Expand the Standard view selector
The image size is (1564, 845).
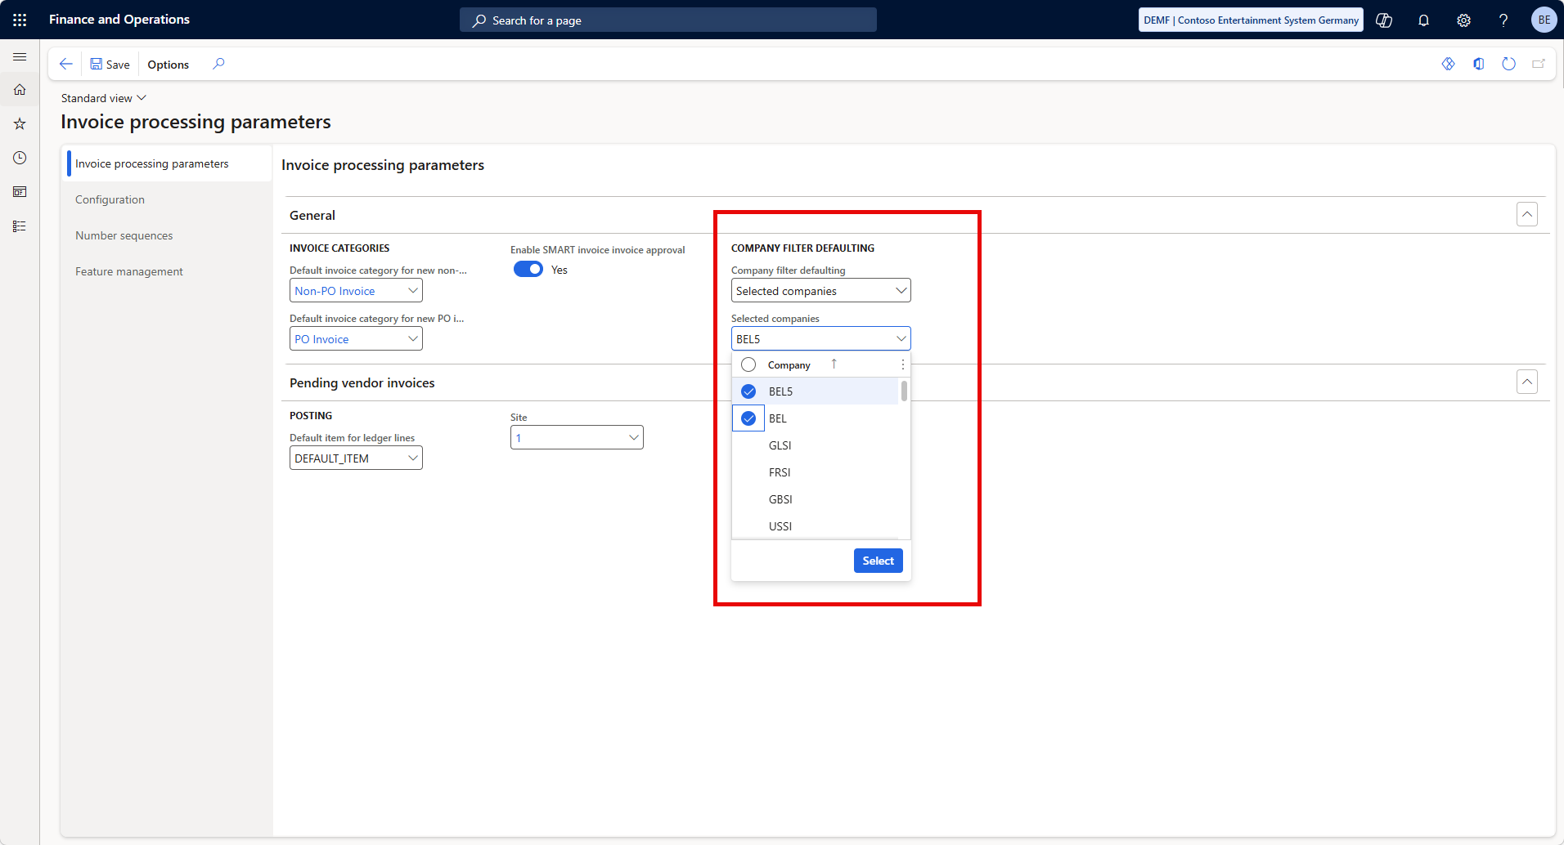click(104, 98)
